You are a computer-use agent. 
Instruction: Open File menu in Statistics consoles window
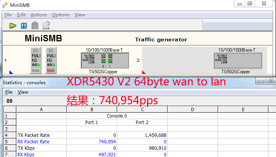point(9,92)
